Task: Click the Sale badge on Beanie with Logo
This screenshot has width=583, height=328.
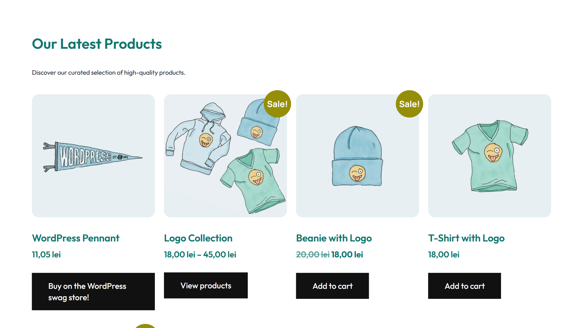Action: [x=409, y=104]
